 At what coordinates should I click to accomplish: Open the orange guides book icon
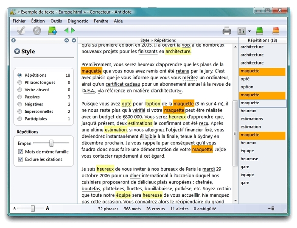275,31
